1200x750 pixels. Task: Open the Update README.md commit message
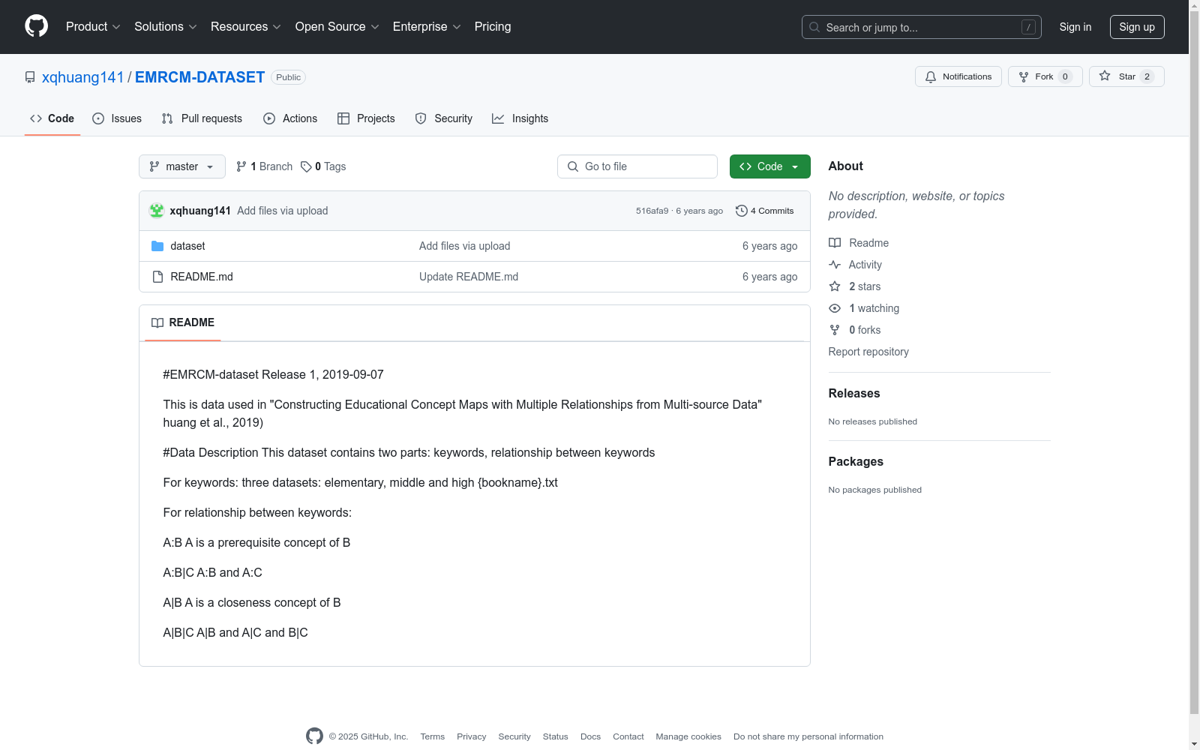pos(469,277)
